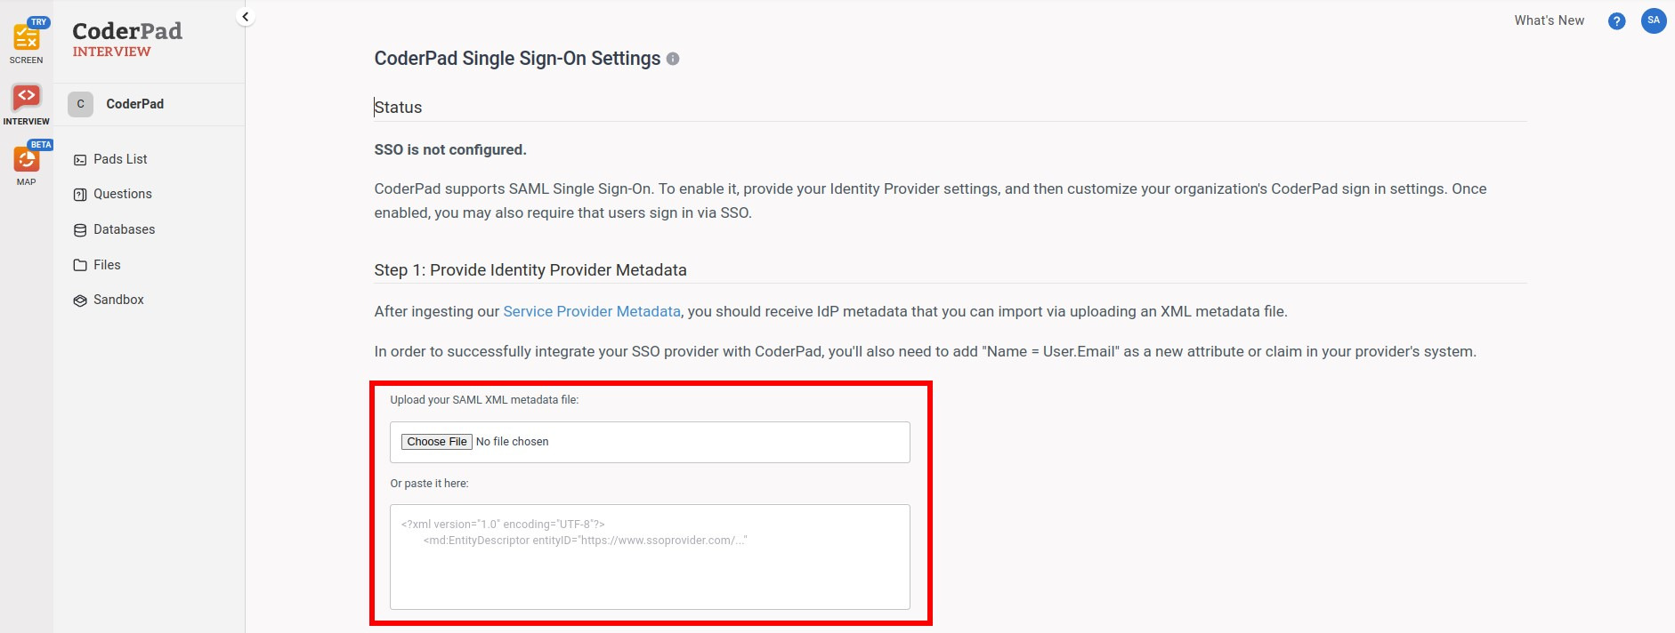The width and height of the screenshot is (1675, 633).
Task: Open What's New link
Action: 1549,20
